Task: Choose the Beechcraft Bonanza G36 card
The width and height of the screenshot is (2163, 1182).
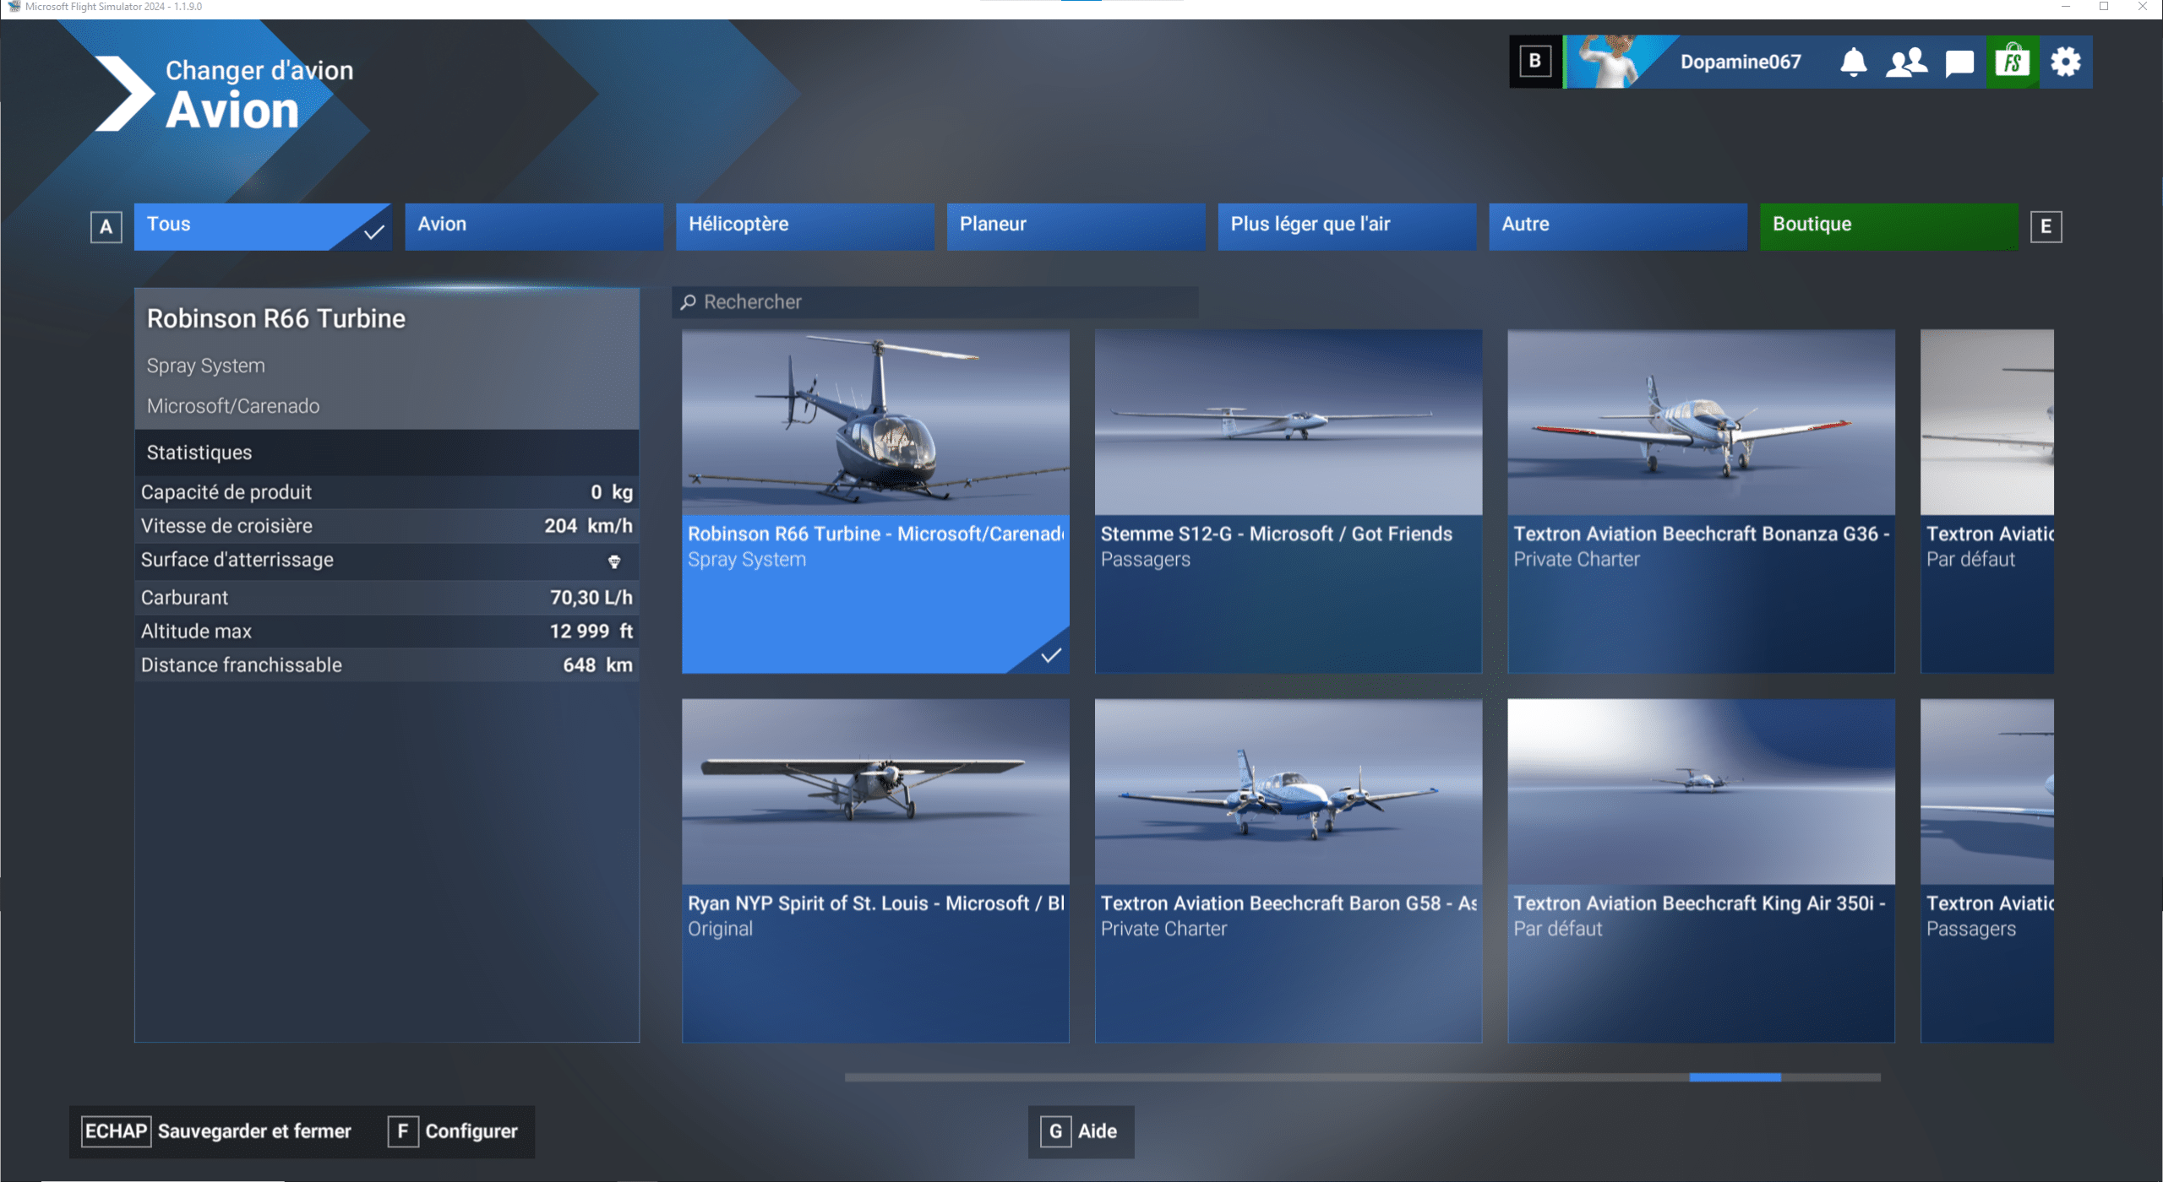Action: pyautogui.click(x=1701, y=501)
